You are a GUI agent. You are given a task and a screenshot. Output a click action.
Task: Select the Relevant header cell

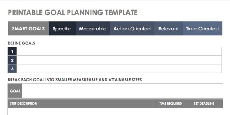pyautogui.click(x=168, y=28)
